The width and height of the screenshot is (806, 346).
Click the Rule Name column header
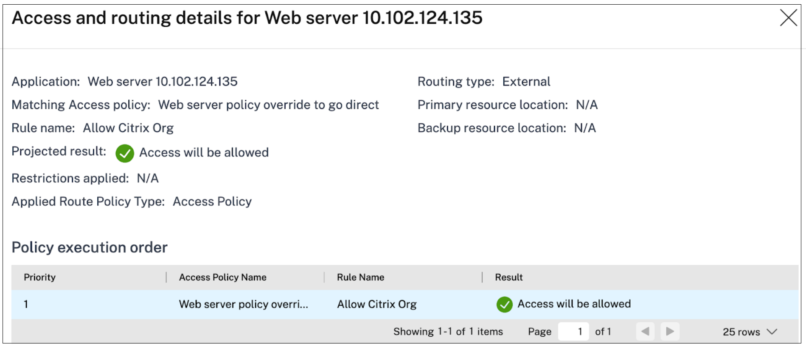click(x=360, y=277)
